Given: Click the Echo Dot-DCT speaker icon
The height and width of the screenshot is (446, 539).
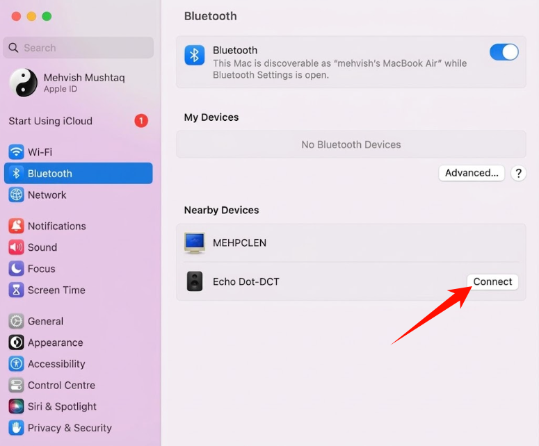Looking at the screenshot, I should 195,281.
